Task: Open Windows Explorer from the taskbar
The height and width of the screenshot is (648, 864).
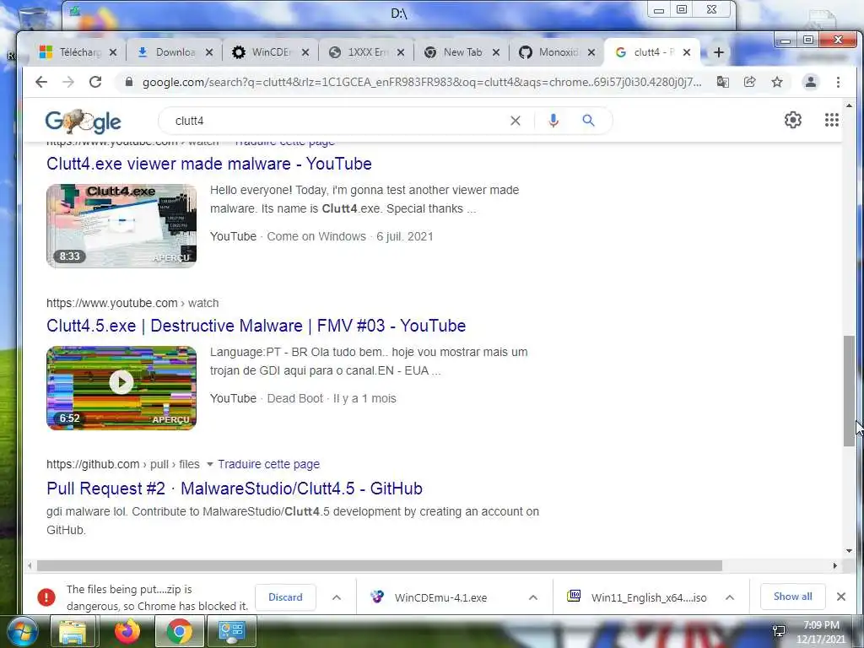Action: pyautogui.click(x=73, y=631)
